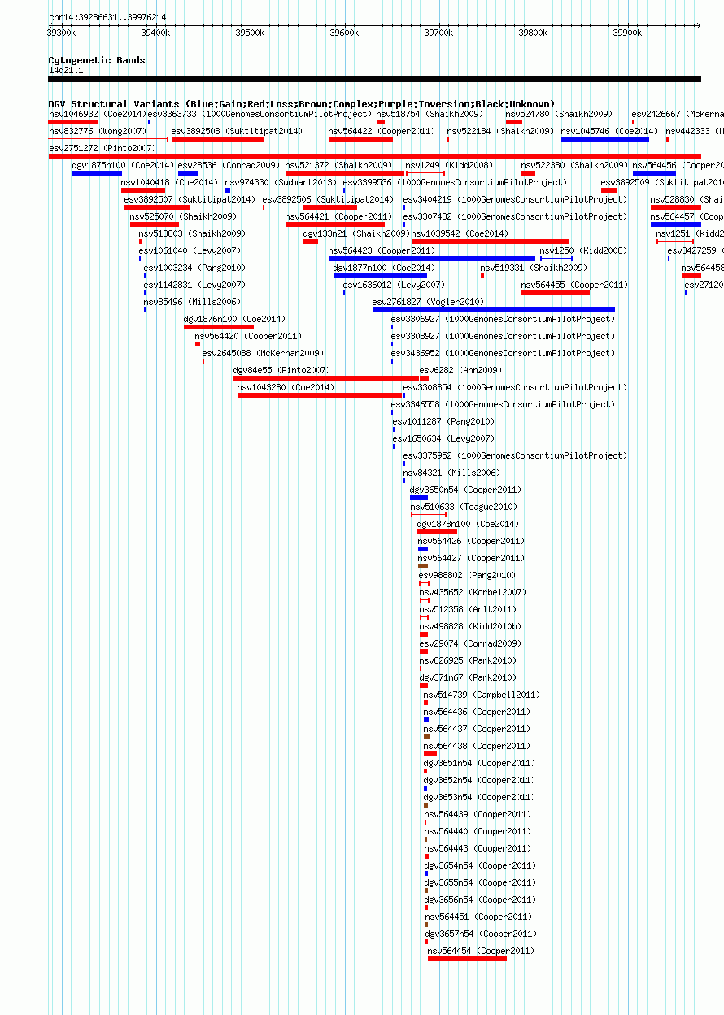The width and height of the screenshot is (724, 1015).
Task: Click the red bar under nsv564421 (Cooper2011)
Action: pos(335,224)
